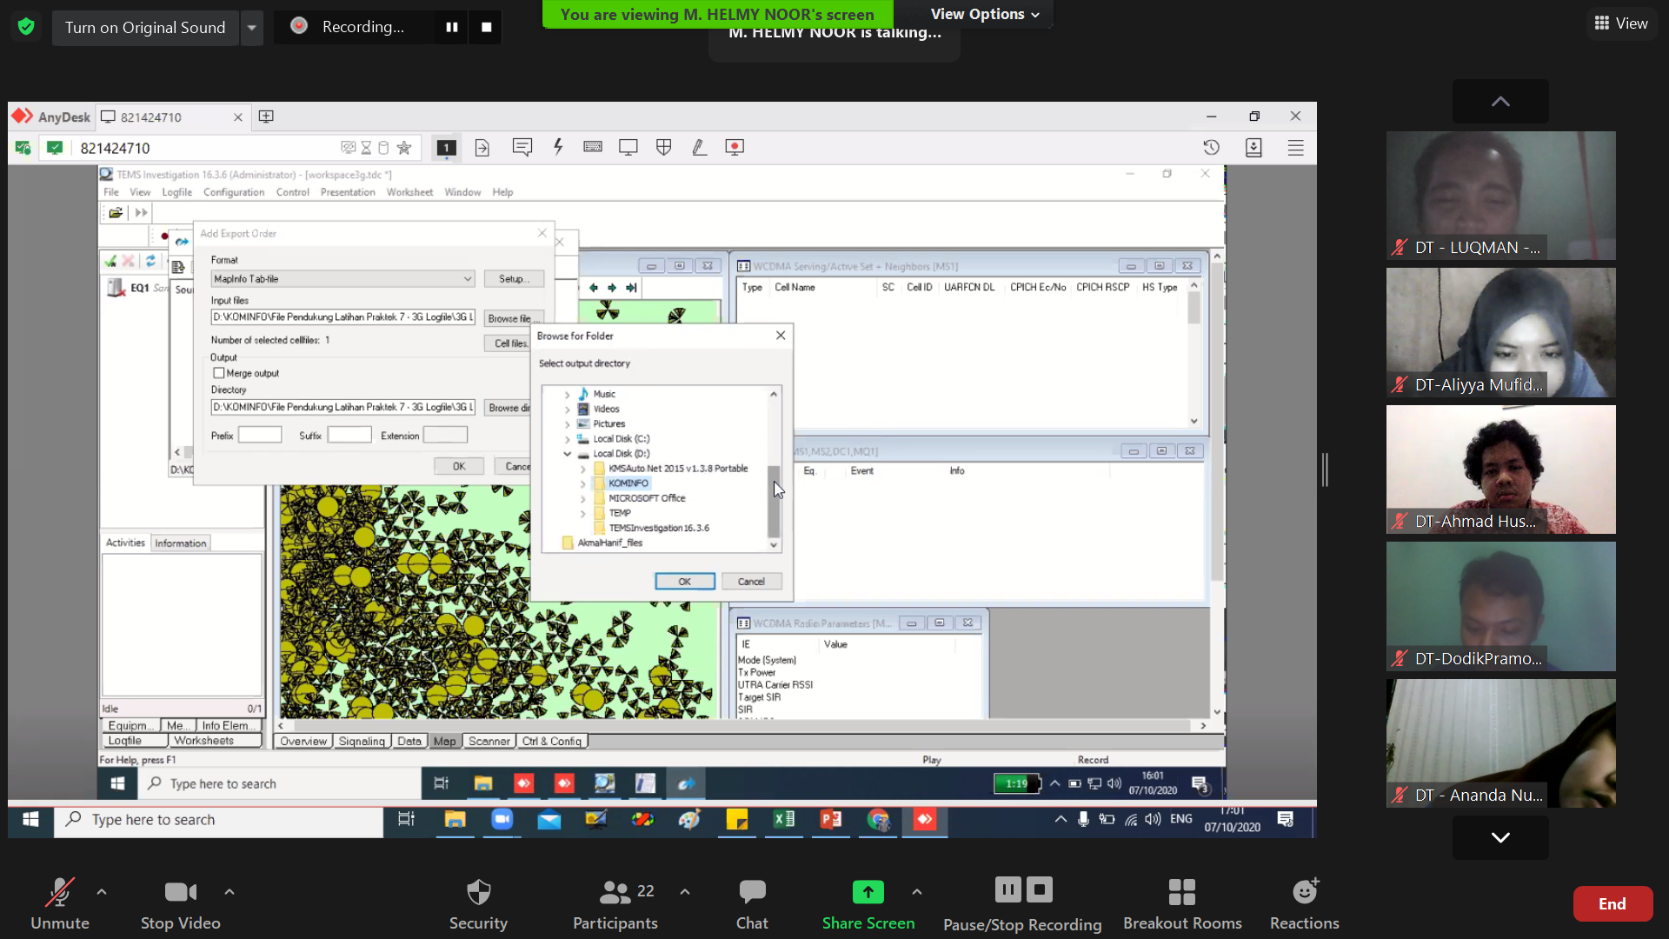Switch to the Signaling worksheet tab

tap(362, 741)
